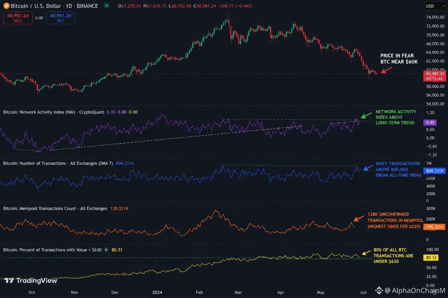
Task: Click the 54,000.00 price scale label
Action: click(435, 104)
